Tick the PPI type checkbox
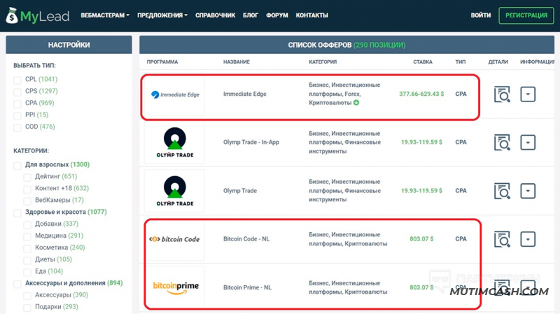This screenshot has width=560, height=314. coord(17,115)
